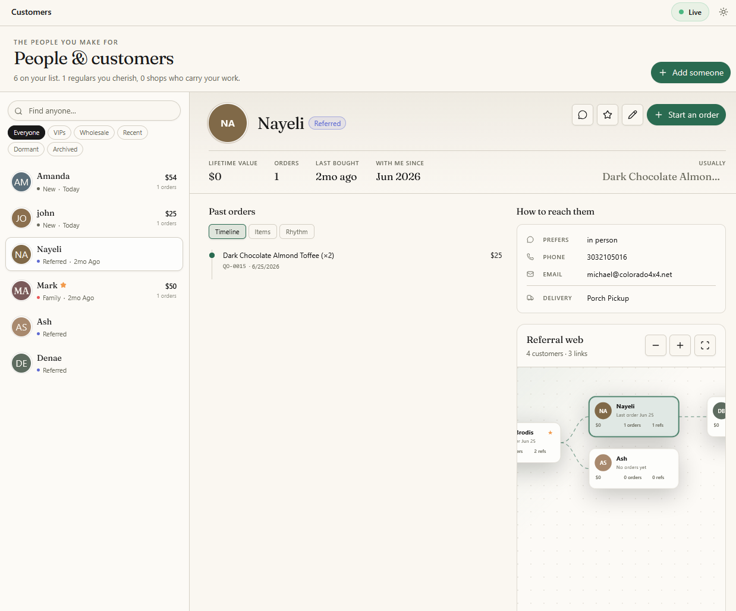This screenshot has height=611, width=736.
Task: Filter list by VIPs
Action: pyautogui.click(x=59, y=133)
